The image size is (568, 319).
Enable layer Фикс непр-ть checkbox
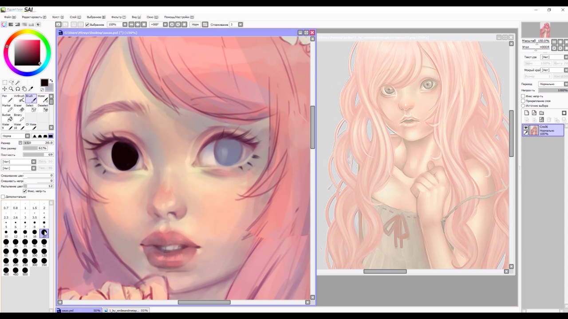523,96
